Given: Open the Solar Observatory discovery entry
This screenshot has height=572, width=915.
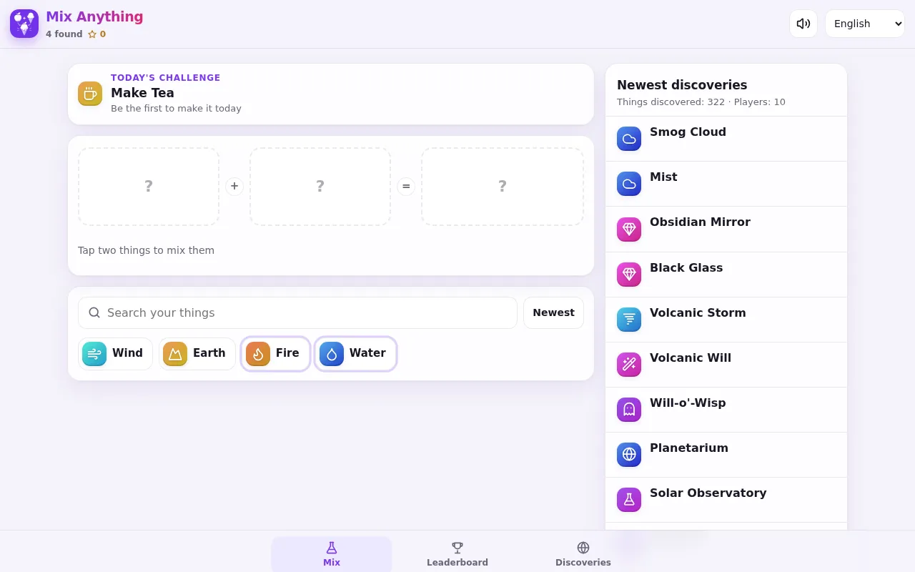Looking at the screenshot, I should pos(726,499).
